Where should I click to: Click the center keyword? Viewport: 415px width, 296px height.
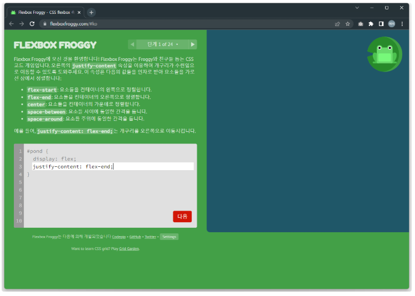[36, 104]
